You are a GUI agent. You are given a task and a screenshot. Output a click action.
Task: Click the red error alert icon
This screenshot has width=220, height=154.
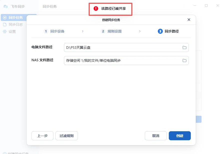click(x=96, y=8)
